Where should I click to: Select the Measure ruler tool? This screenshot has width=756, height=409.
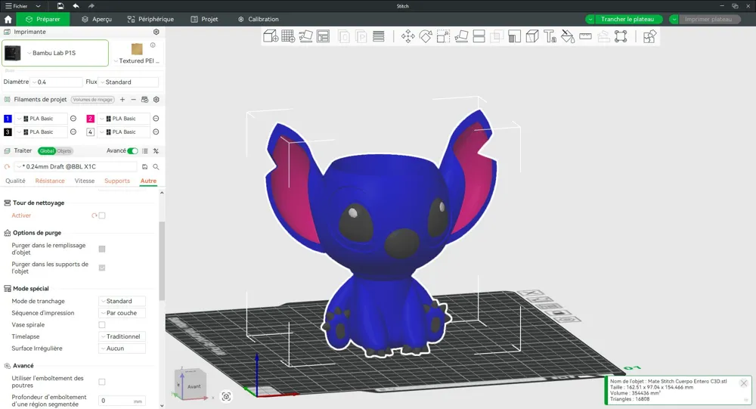click(x=585, y=36)
